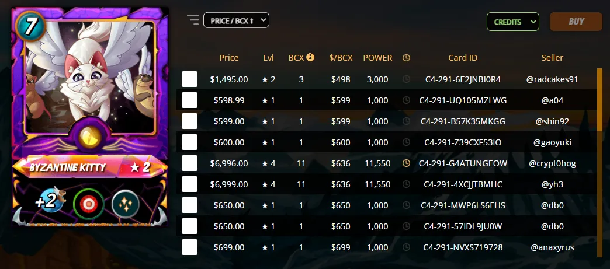
Task: Sort by the POWER column header
Action: click(377, 58)
